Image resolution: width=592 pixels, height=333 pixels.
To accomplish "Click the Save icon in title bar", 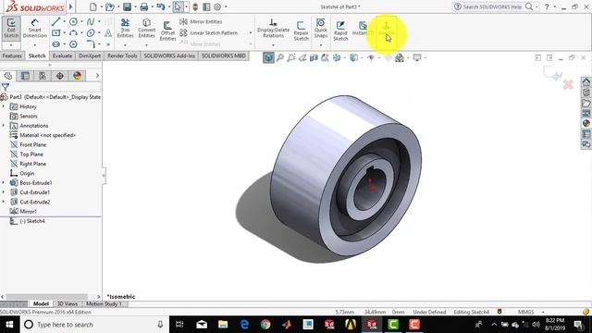I will [x=128, y=6].
